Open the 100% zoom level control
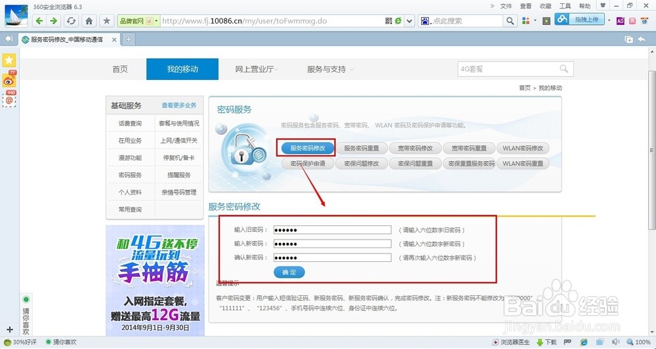 (x=638, y=342)
